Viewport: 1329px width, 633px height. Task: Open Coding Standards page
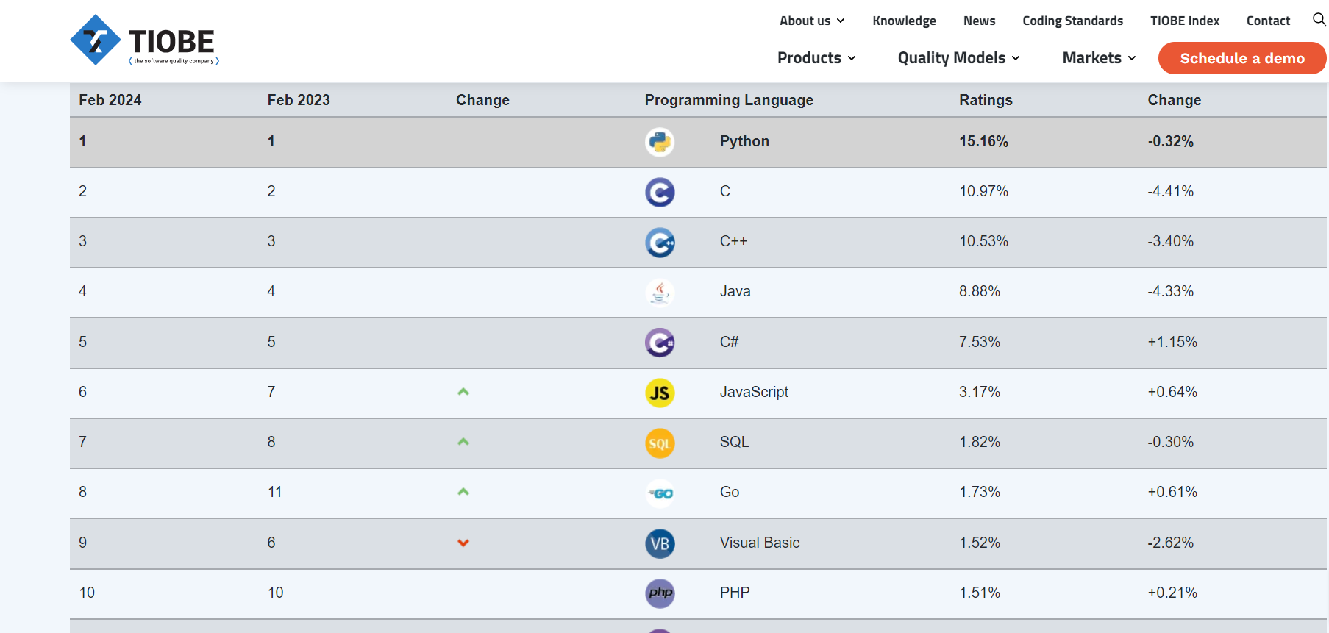pos(1072,21)
